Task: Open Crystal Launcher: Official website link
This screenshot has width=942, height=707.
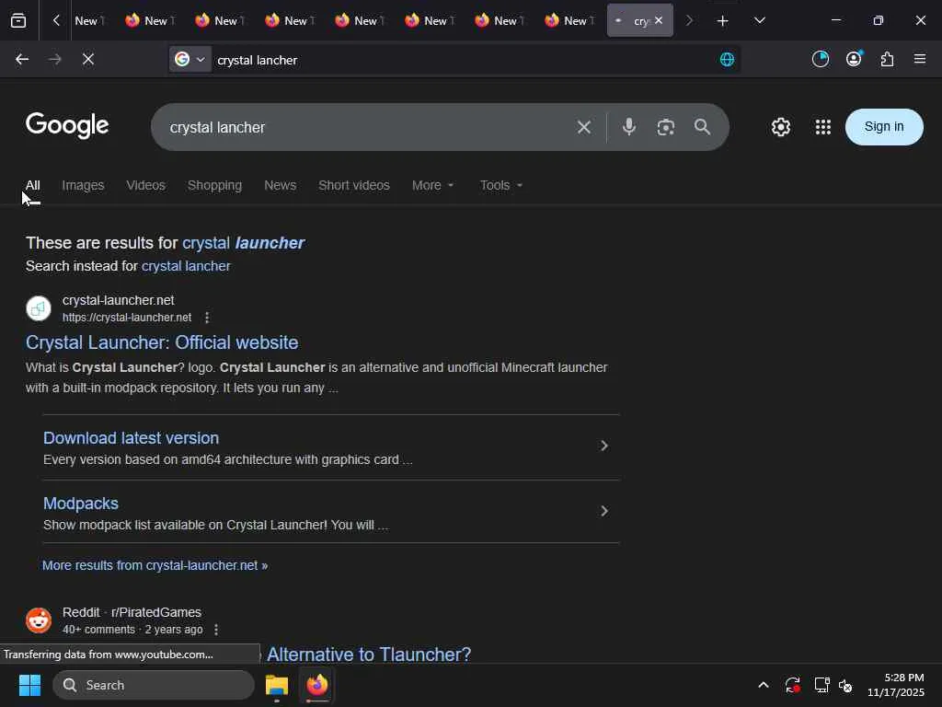Action: point(162,342)
